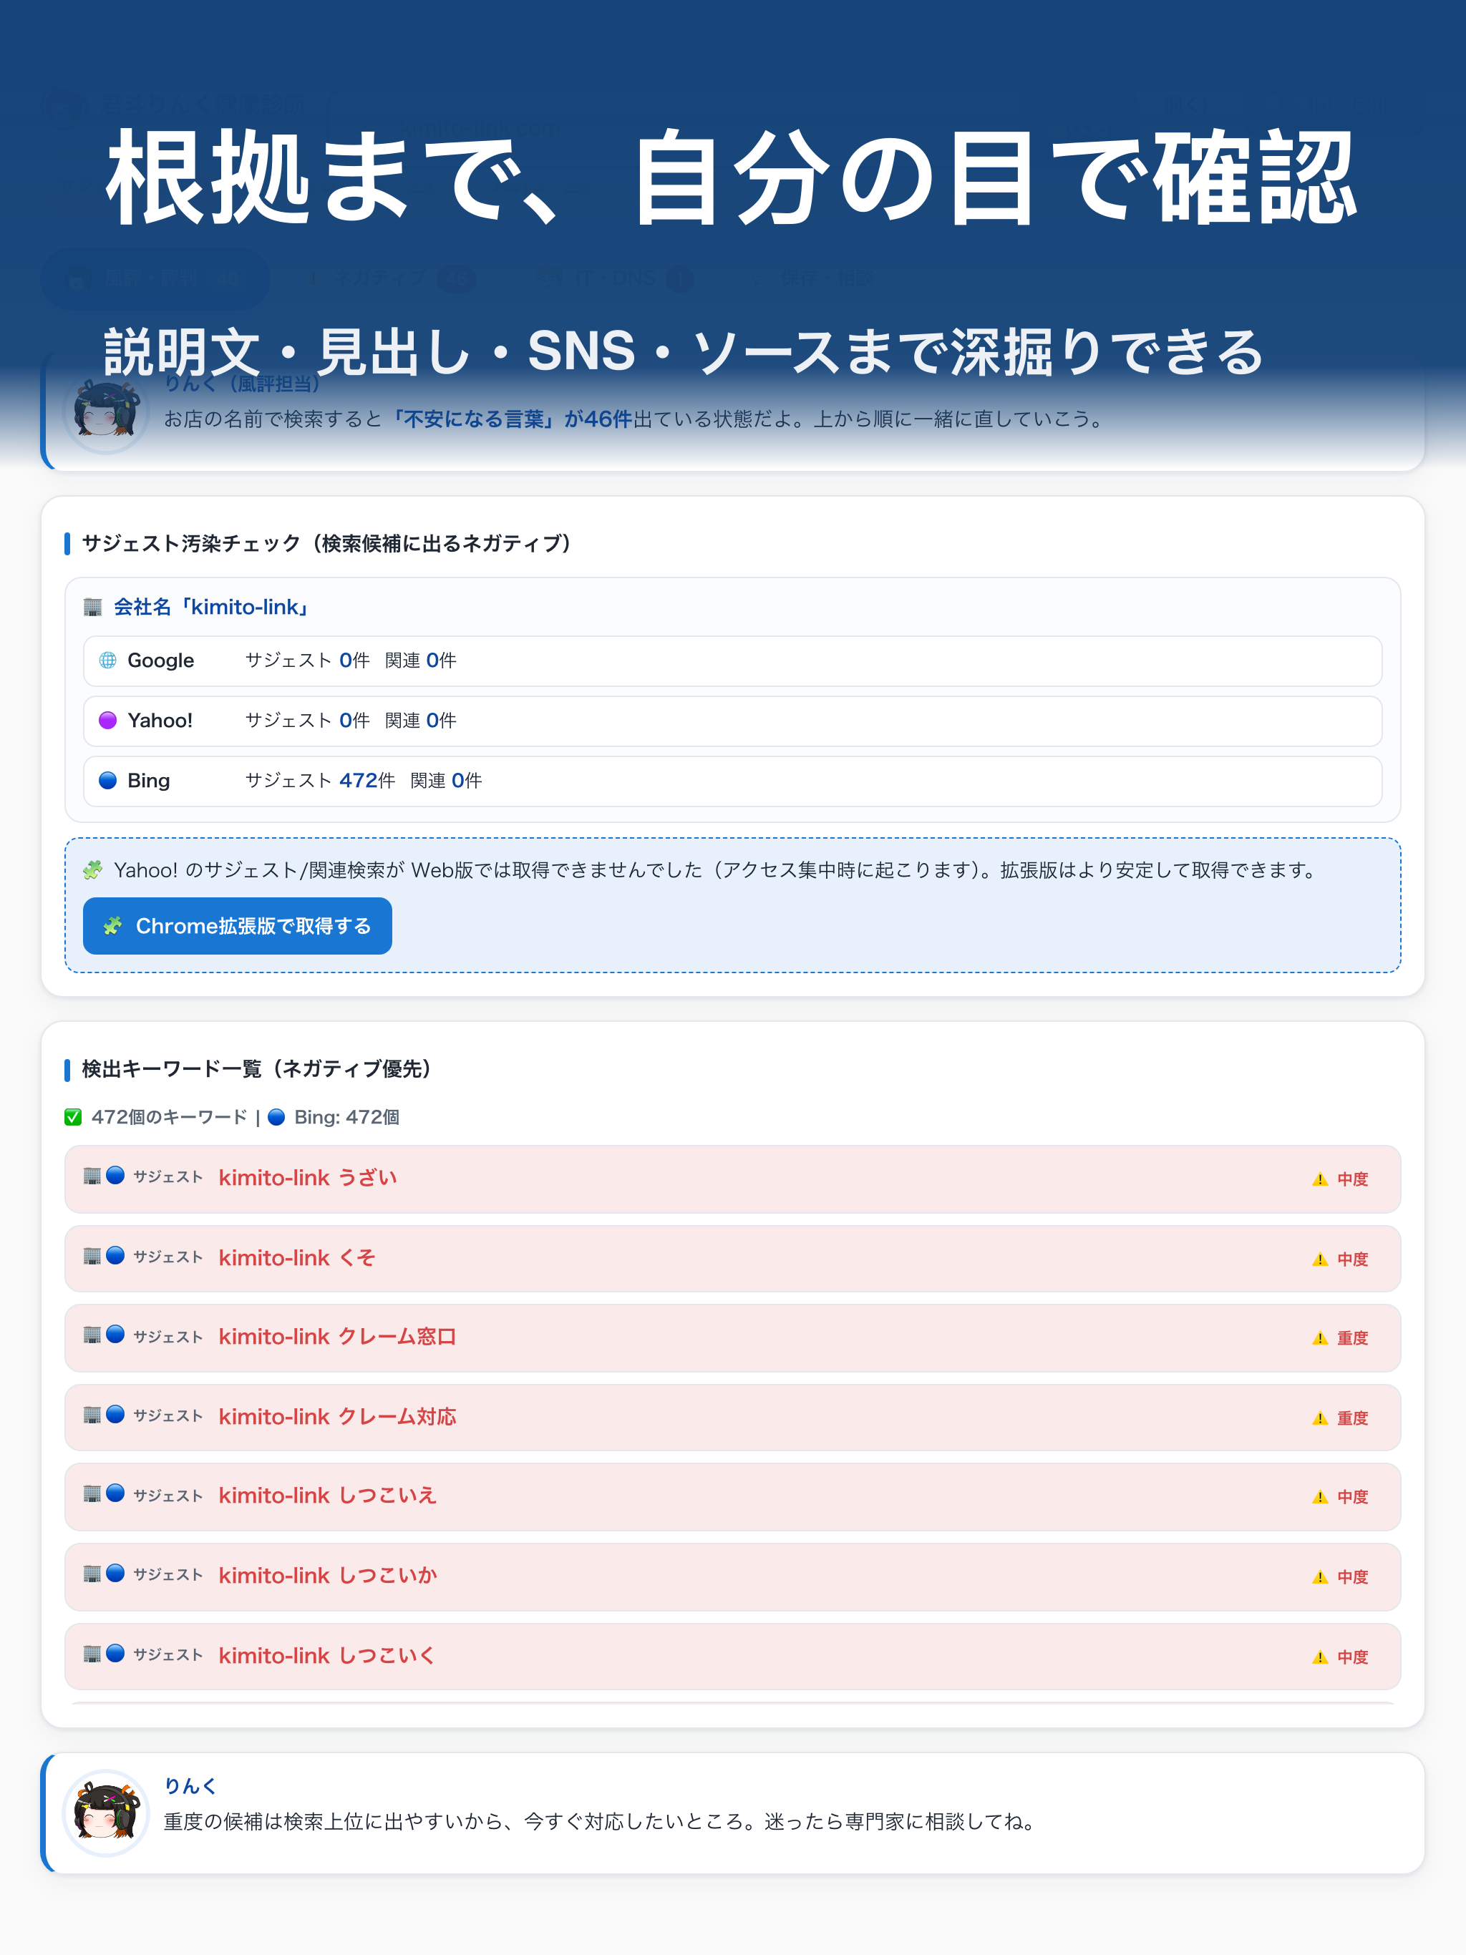1466x1955 pixels.
Task: Click the りんく name in bottom card
Action: pos(190,1786)
